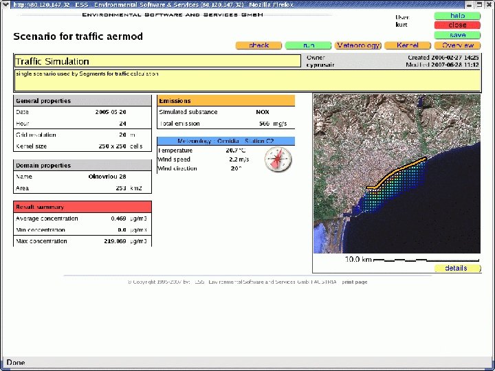Run the scenario with the run button

308,45
